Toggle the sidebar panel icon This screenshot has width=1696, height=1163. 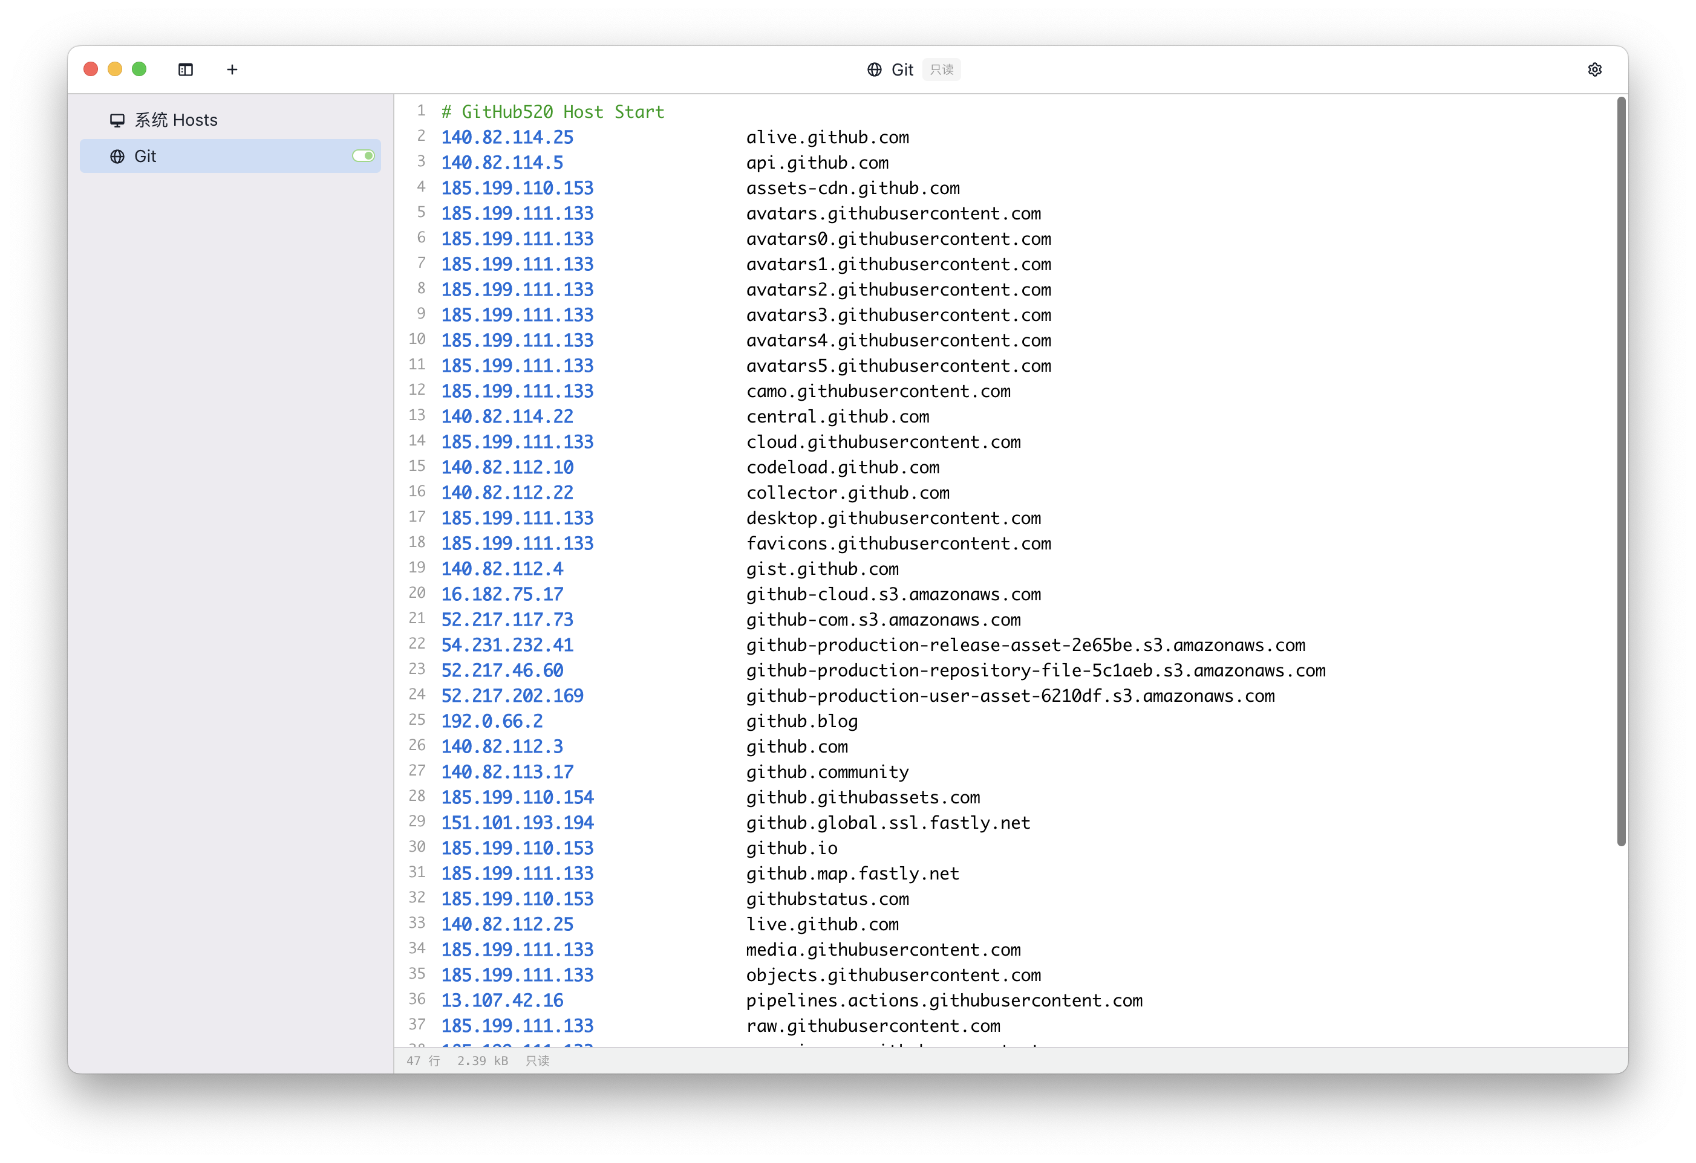tap(185, 70)
